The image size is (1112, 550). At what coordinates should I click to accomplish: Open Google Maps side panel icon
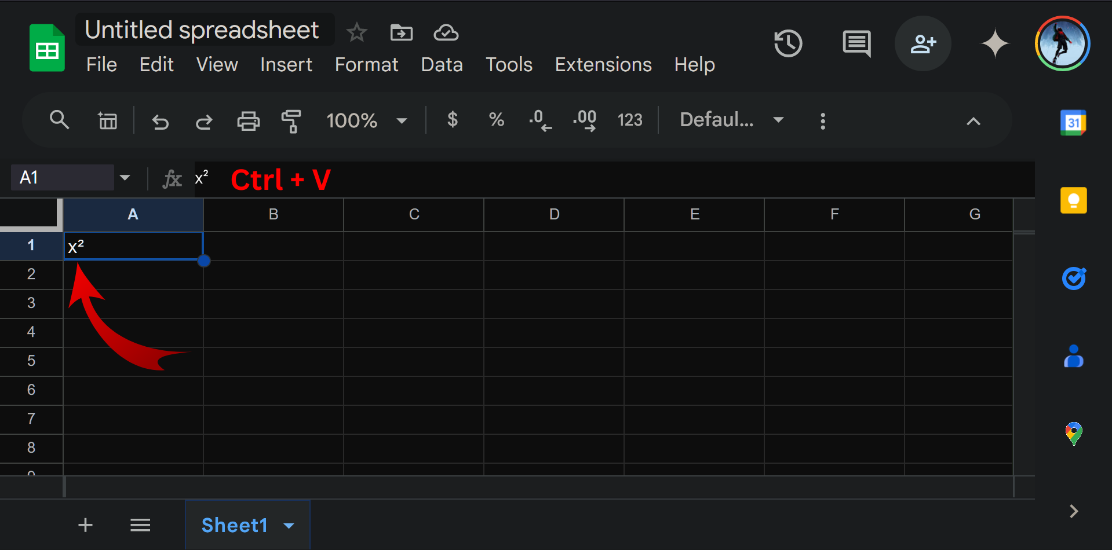[1073, 433]
